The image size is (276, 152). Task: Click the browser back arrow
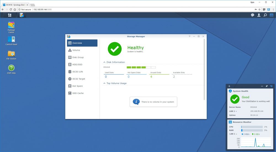coord(3,9)
